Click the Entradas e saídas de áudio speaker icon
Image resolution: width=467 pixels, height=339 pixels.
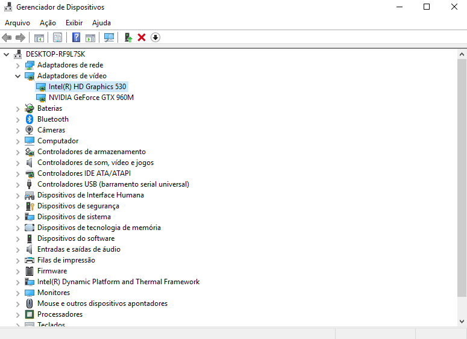pos(29,249)
